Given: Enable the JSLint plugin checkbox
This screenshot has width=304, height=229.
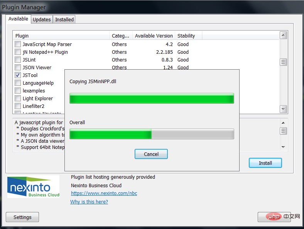Looking at the screenshot, I should [18, 60].
